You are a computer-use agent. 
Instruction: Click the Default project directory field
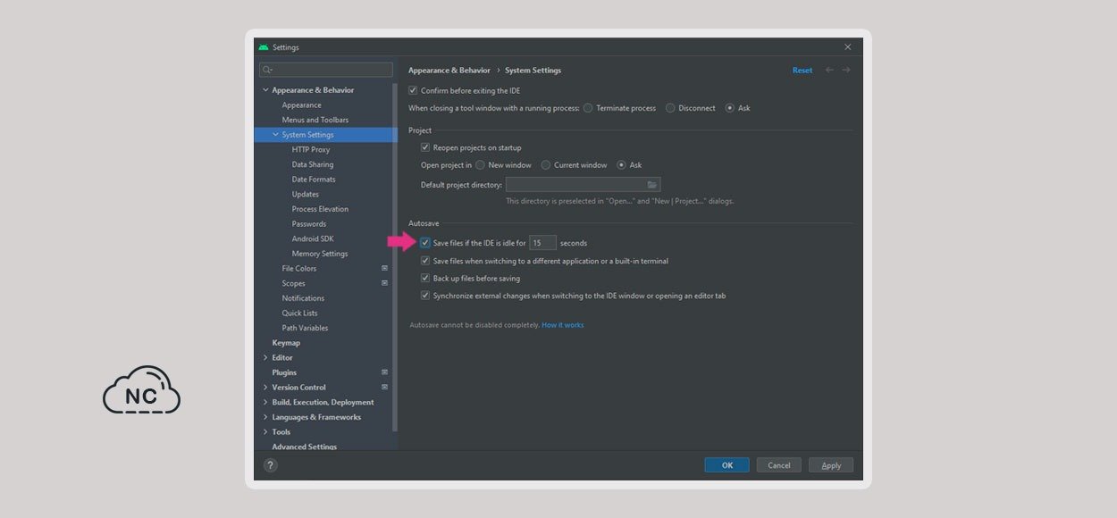[x=583, y=185]
